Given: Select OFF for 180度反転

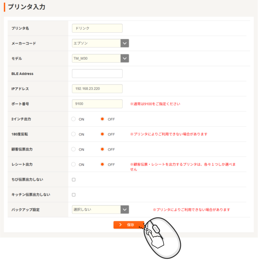Looking at the screenshot, I should click(x=102, y=134).
